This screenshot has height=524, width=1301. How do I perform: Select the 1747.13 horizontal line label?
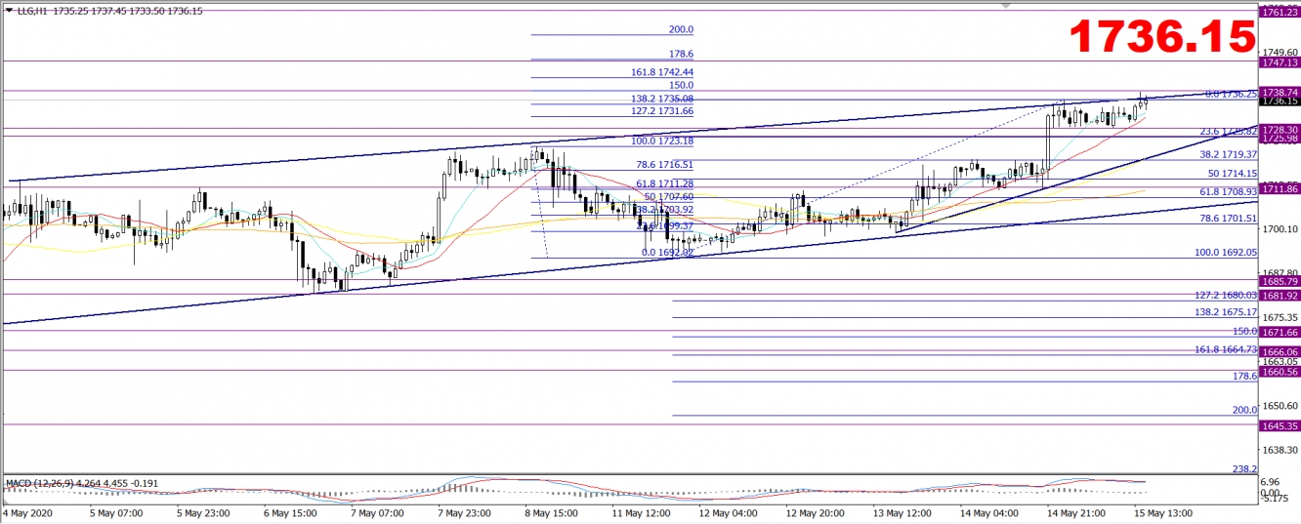tap(1279, 62)
